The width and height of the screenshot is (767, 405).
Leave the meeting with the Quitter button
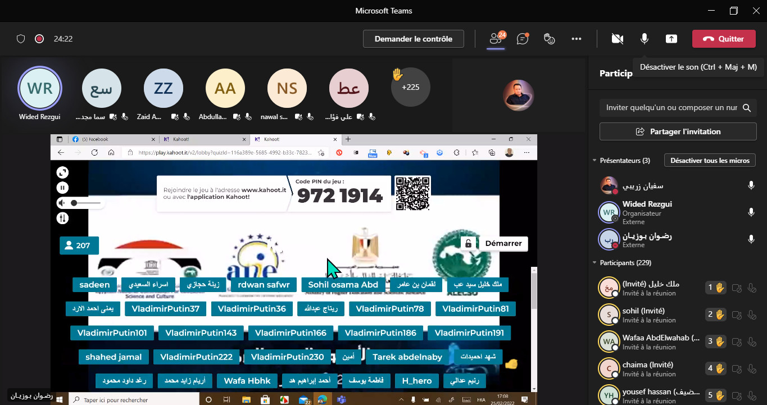point(724,39)
